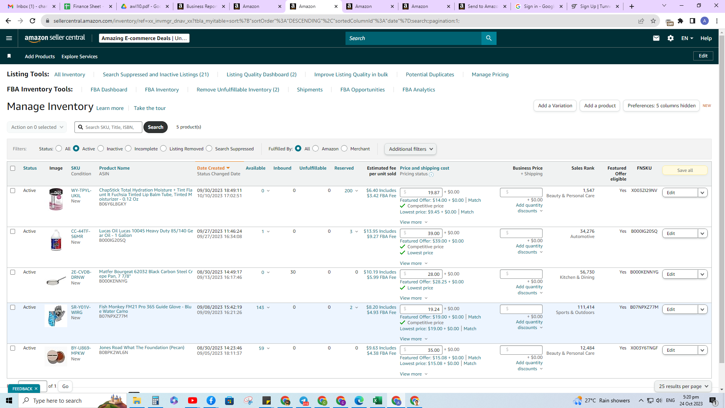Open the EN language dropdown

tap(687, 38)
